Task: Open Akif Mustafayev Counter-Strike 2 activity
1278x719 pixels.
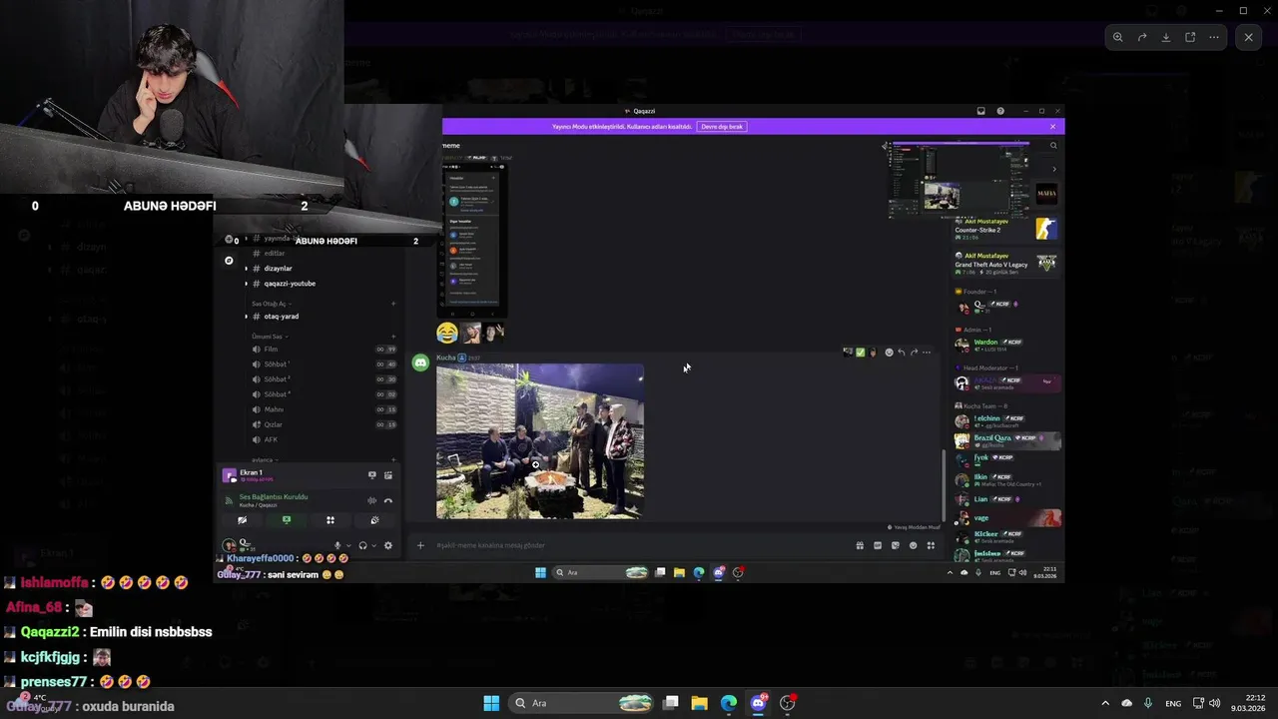Action: 1006,229
